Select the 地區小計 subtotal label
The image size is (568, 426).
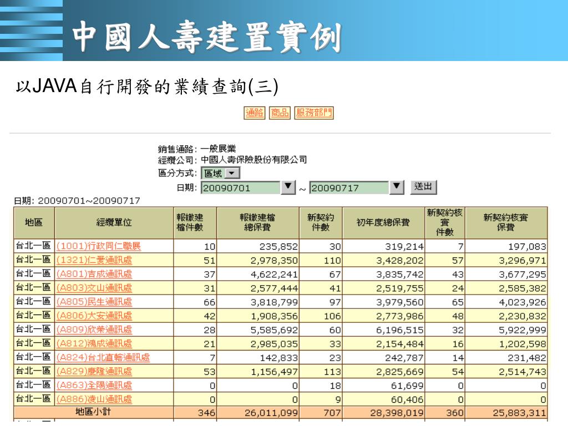[x=93, y=412]
